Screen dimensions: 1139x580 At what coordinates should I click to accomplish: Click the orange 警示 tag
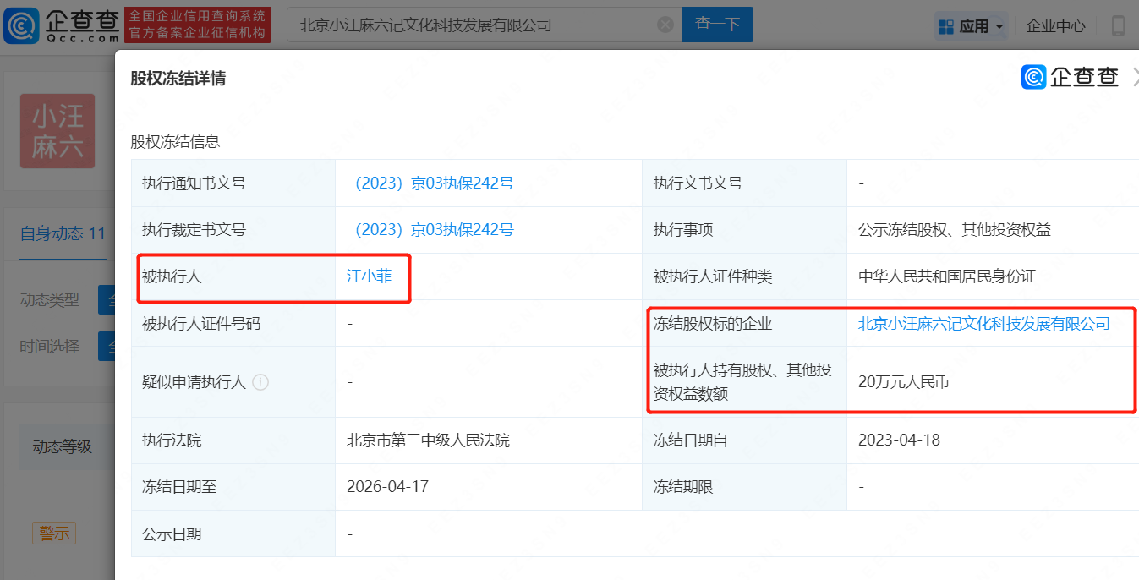tap(54, 533)
